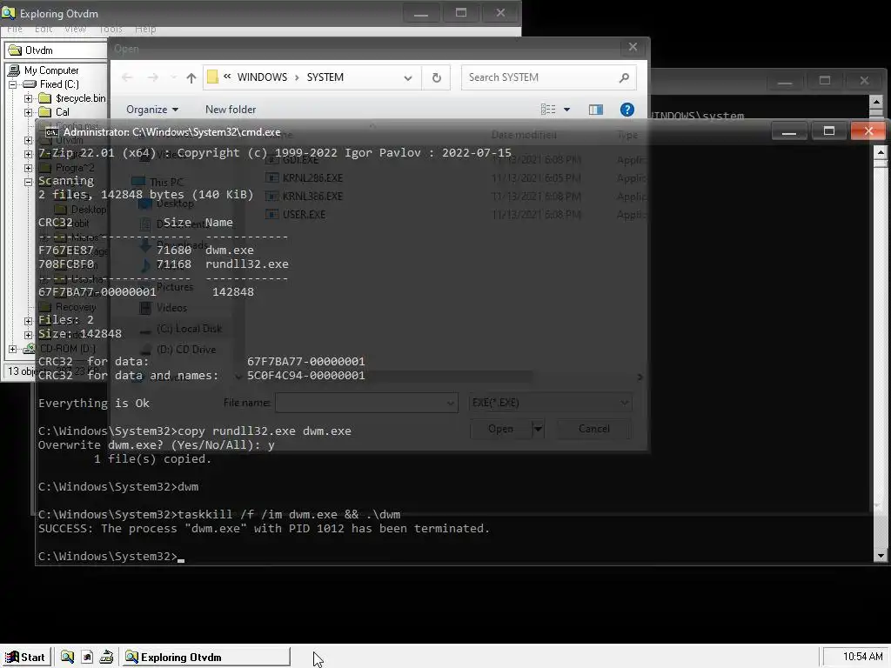Image resolution: width=891 pixels, height=668 pixels.
Task: Minimize the background console window
Action: [x=785, y=81]
